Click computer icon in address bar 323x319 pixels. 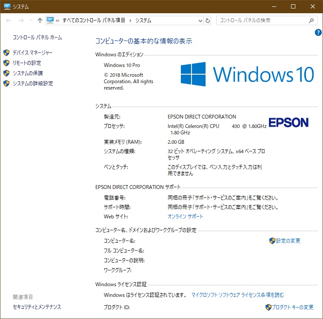(x=50, y=20)
